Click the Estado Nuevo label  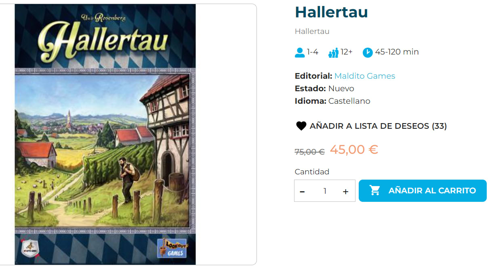[x=324, y=88]
